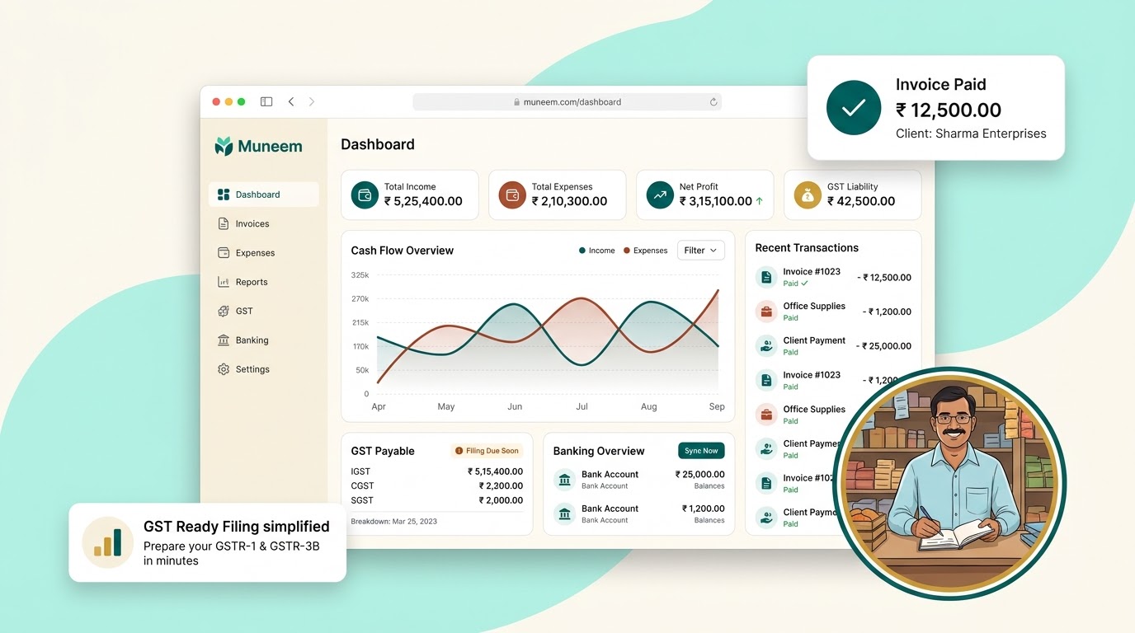Click the GST Liability value ₹ 42,500.00
The image size is (1135, 633).
point(861,201)
